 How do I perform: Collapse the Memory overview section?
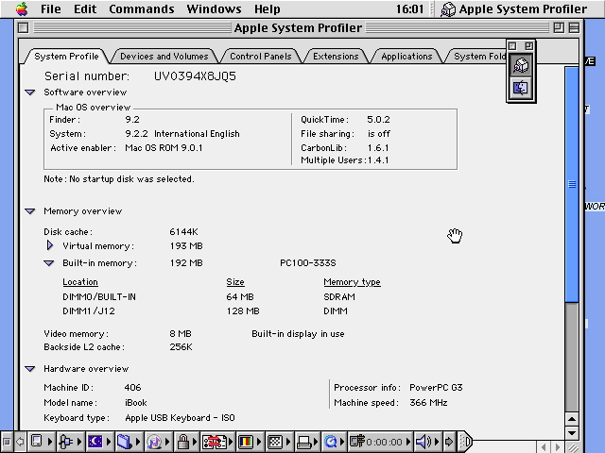click(30, 211)
